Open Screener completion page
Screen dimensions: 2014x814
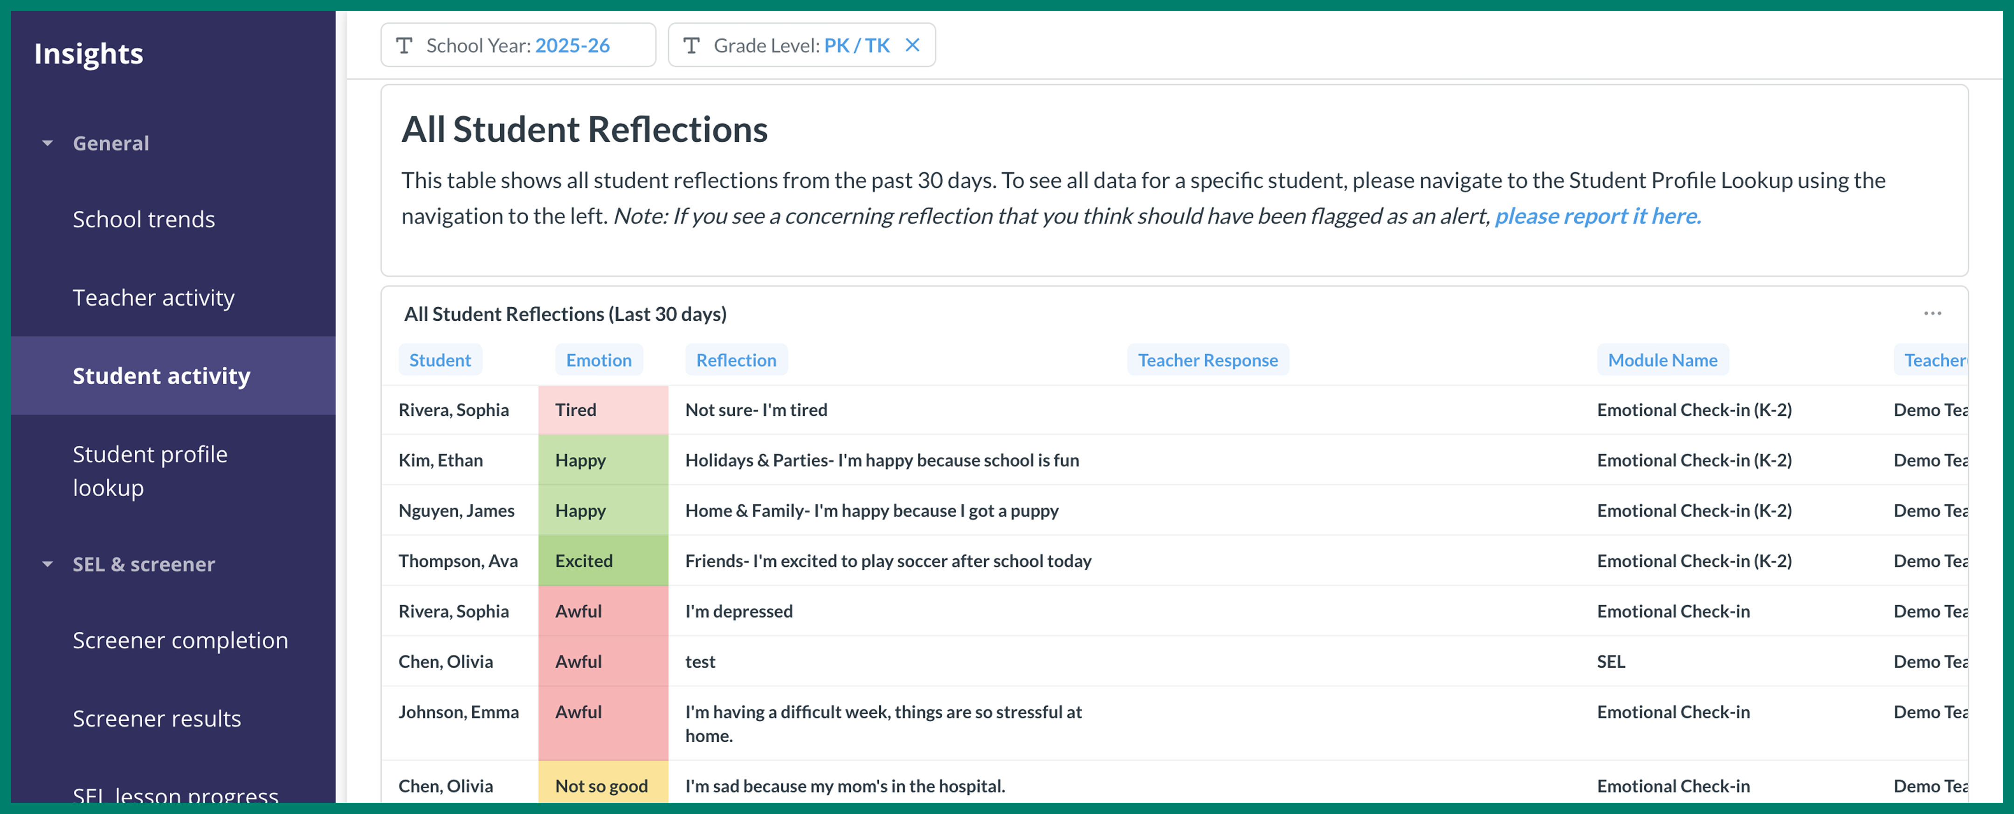(180, 641)
